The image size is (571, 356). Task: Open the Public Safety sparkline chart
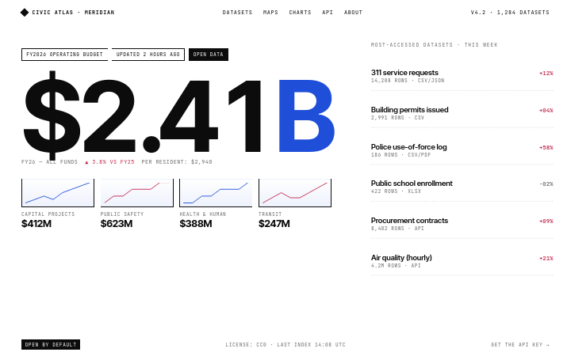(137, 193)
